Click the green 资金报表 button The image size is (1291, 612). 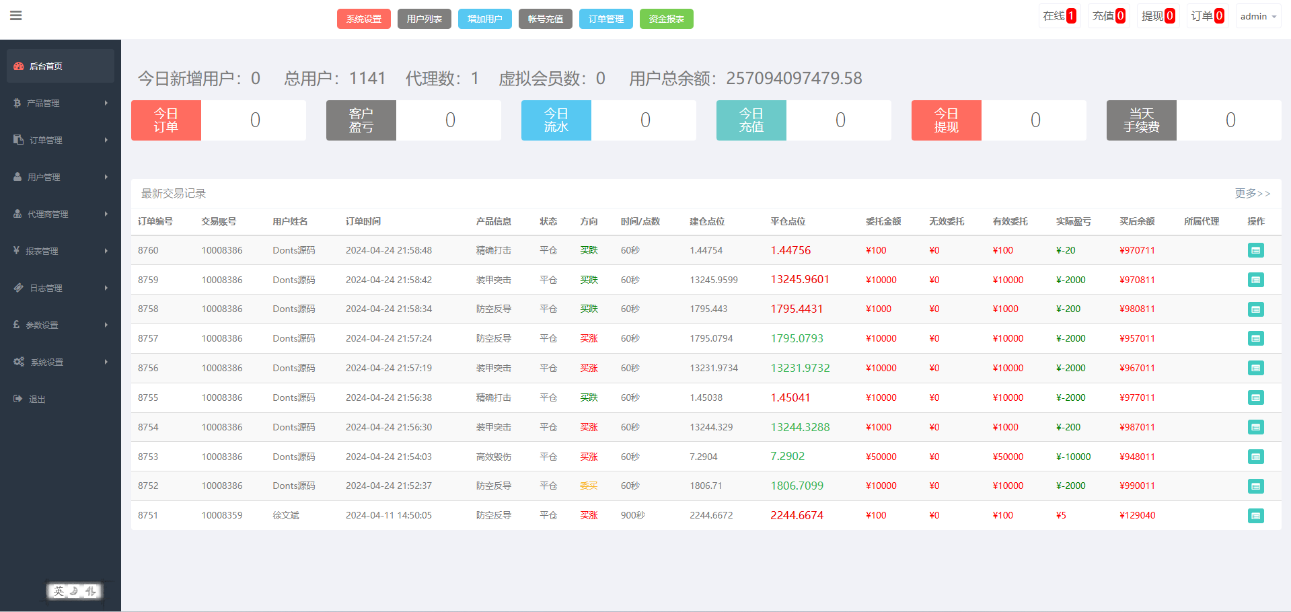[666, 19]
